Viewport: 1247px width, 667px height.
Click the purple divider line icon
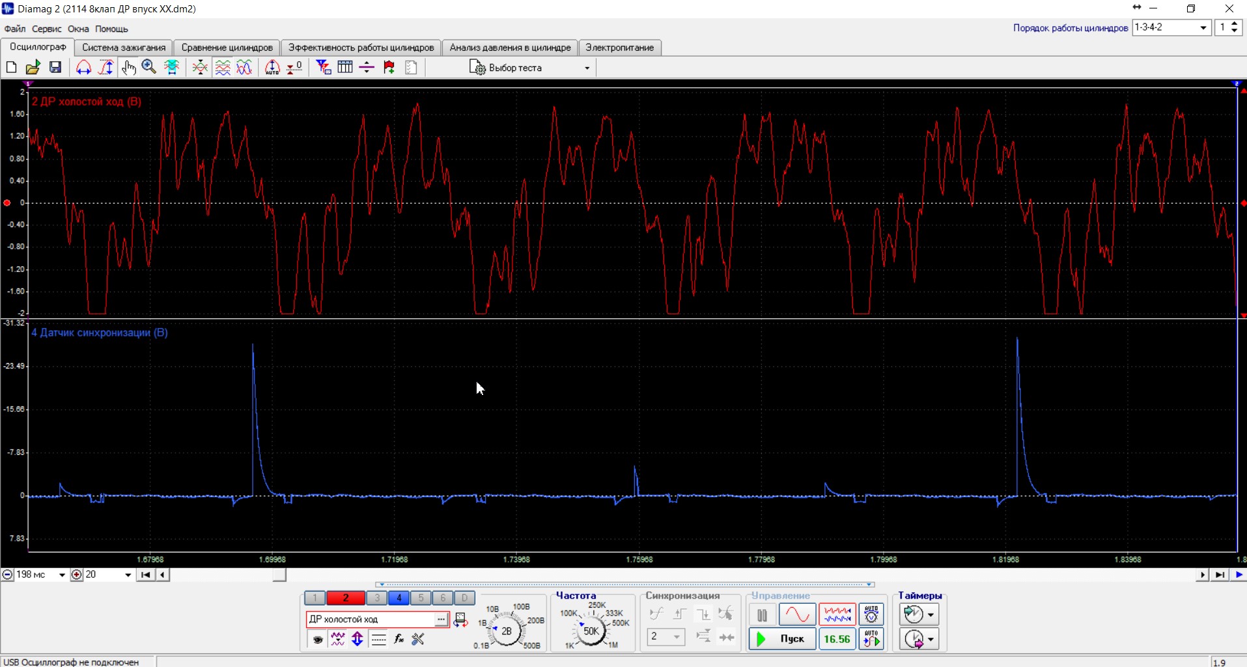367,68
